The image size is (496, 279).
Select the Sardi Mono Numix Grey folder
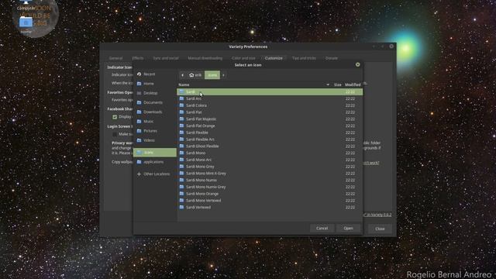(270, 187)
